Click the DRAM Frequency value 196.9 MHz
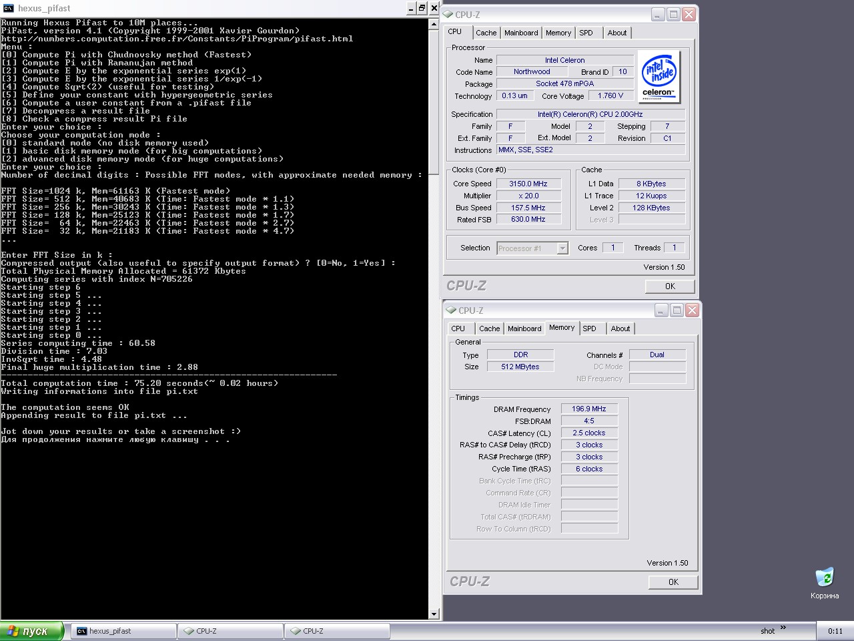Image resolution: width=854 pixels, height=641 pixels. pyautogui.click(x=589, y=409)
